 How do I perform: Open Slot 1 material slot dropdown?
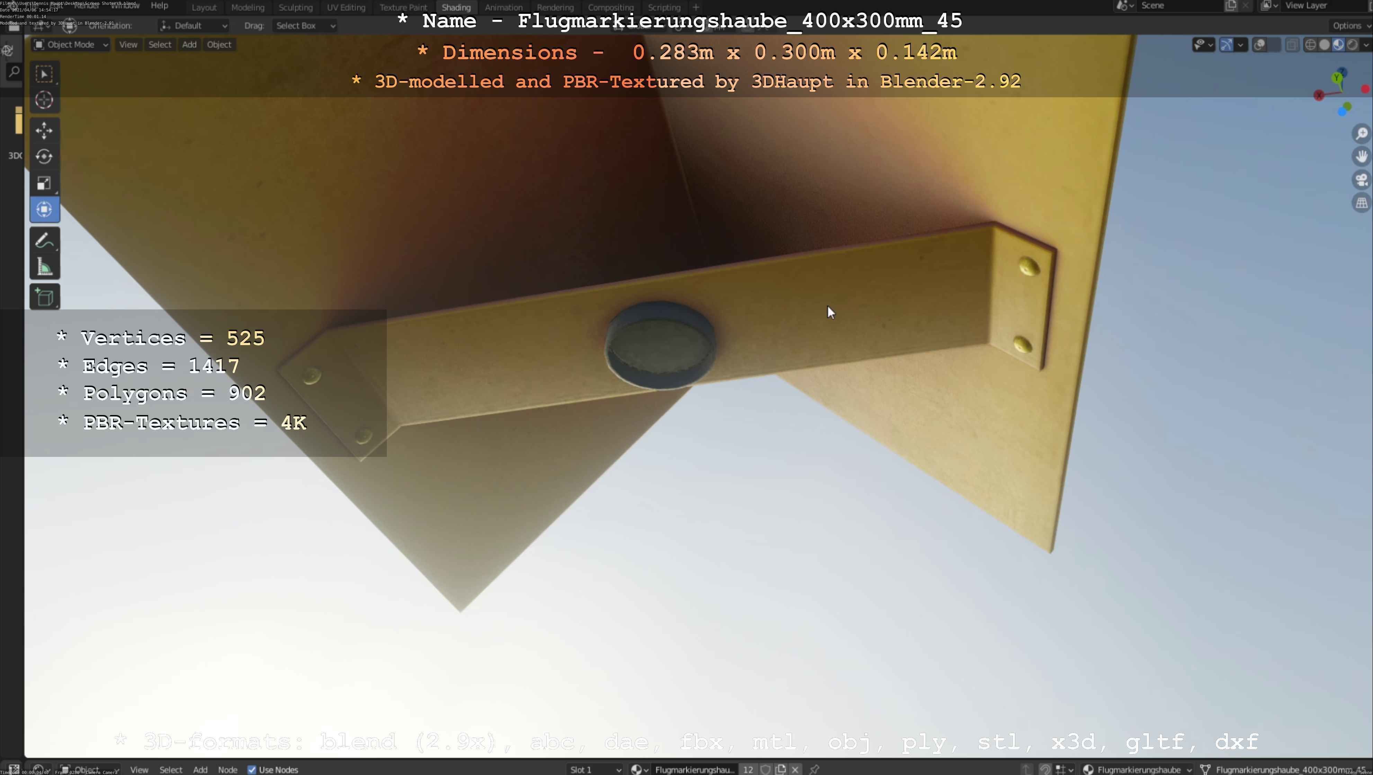coord(595,769)
